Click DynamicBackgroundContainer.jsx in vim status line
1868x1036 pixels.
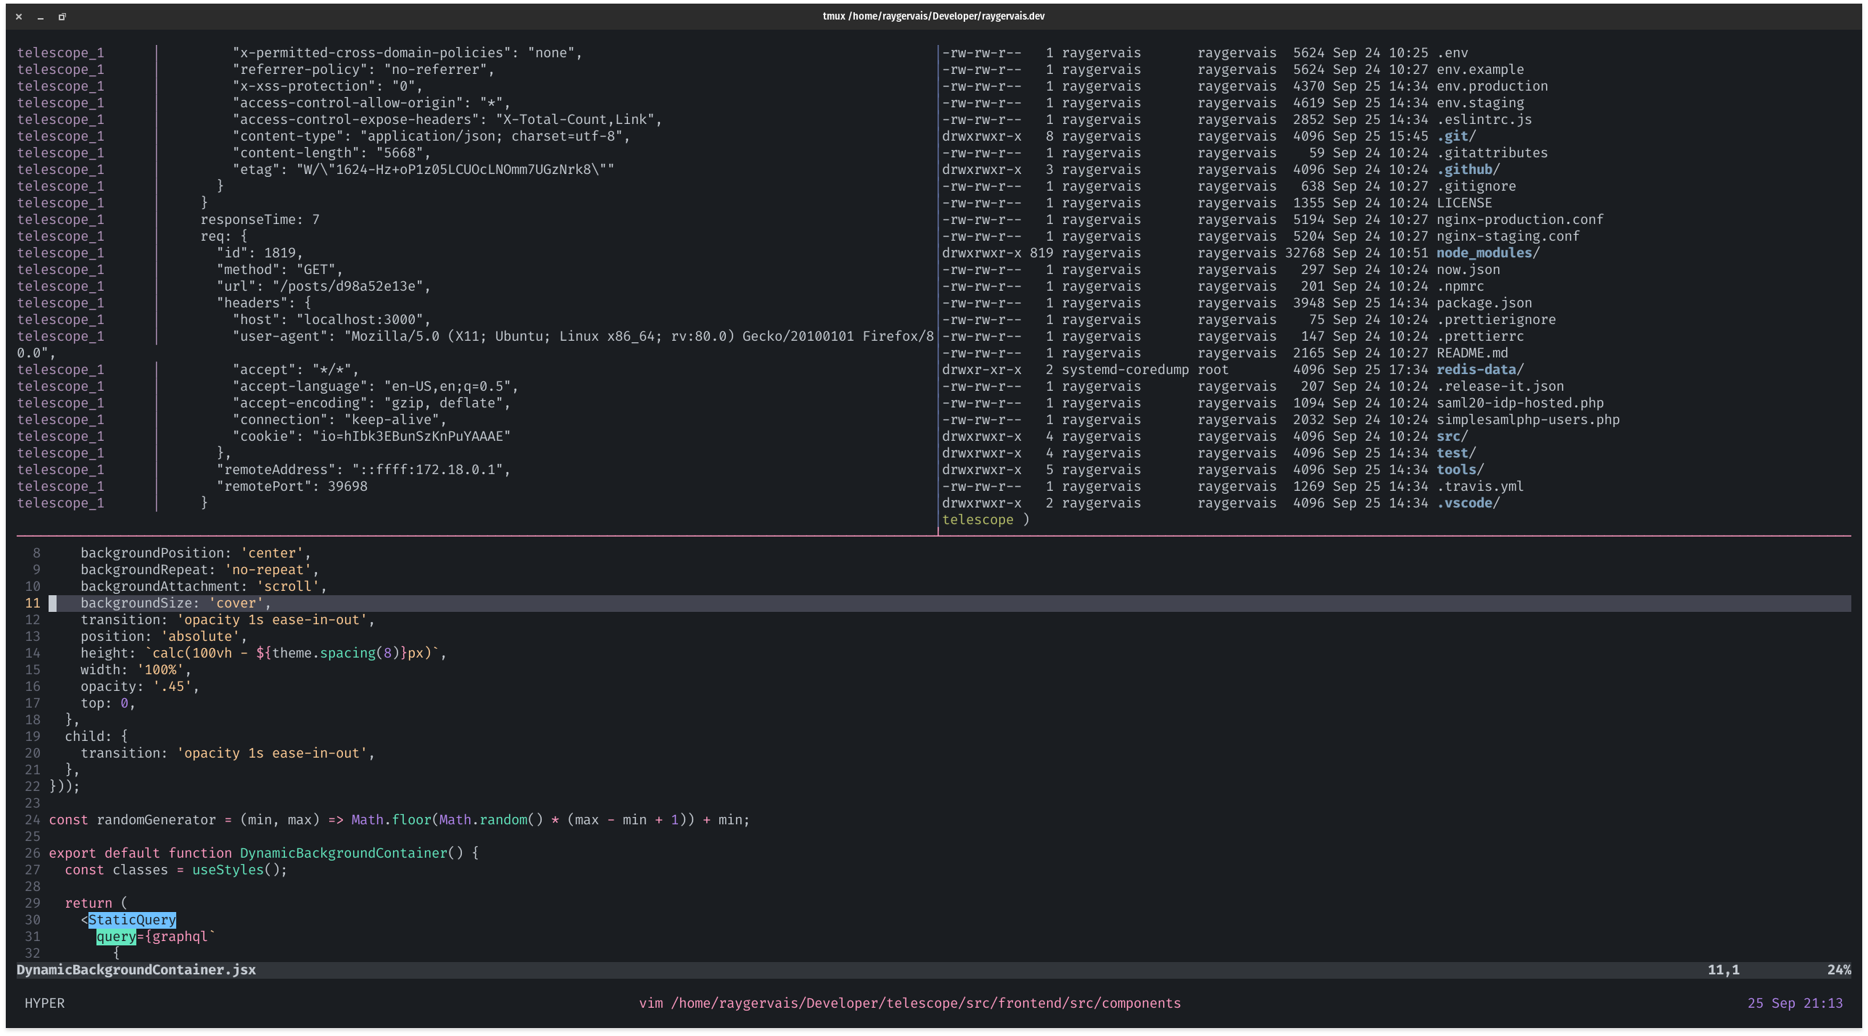(136, 970)
